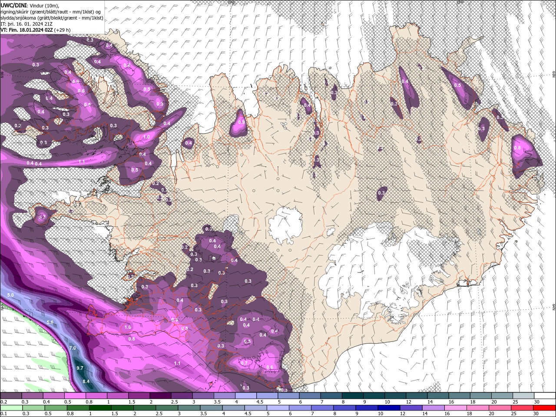
Task: Click the pale green 0.1 swatch on rain scale
Action: pos(11,408)
